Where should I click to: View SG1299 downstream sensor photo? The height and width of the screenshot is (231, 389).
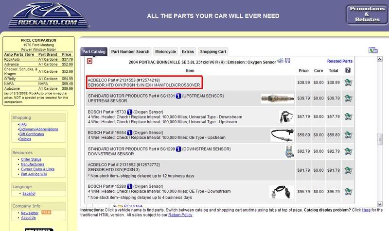289,151
